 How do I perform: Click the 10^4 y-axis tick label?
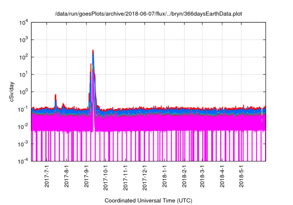coord(24,22)
